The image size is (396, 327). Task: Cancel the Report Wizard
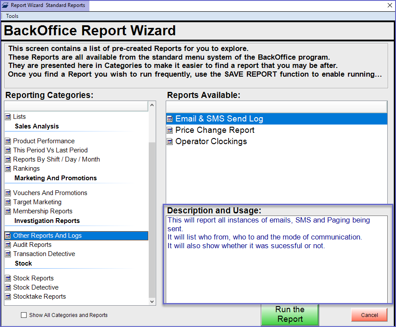[369, 315]
